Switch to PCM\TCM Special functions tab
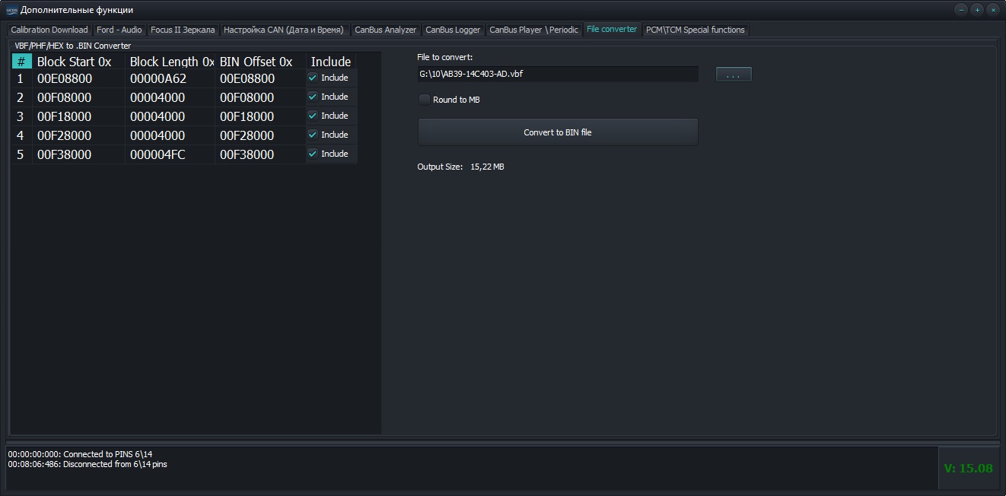This screenshot has height=496, width=1006. 695,30
